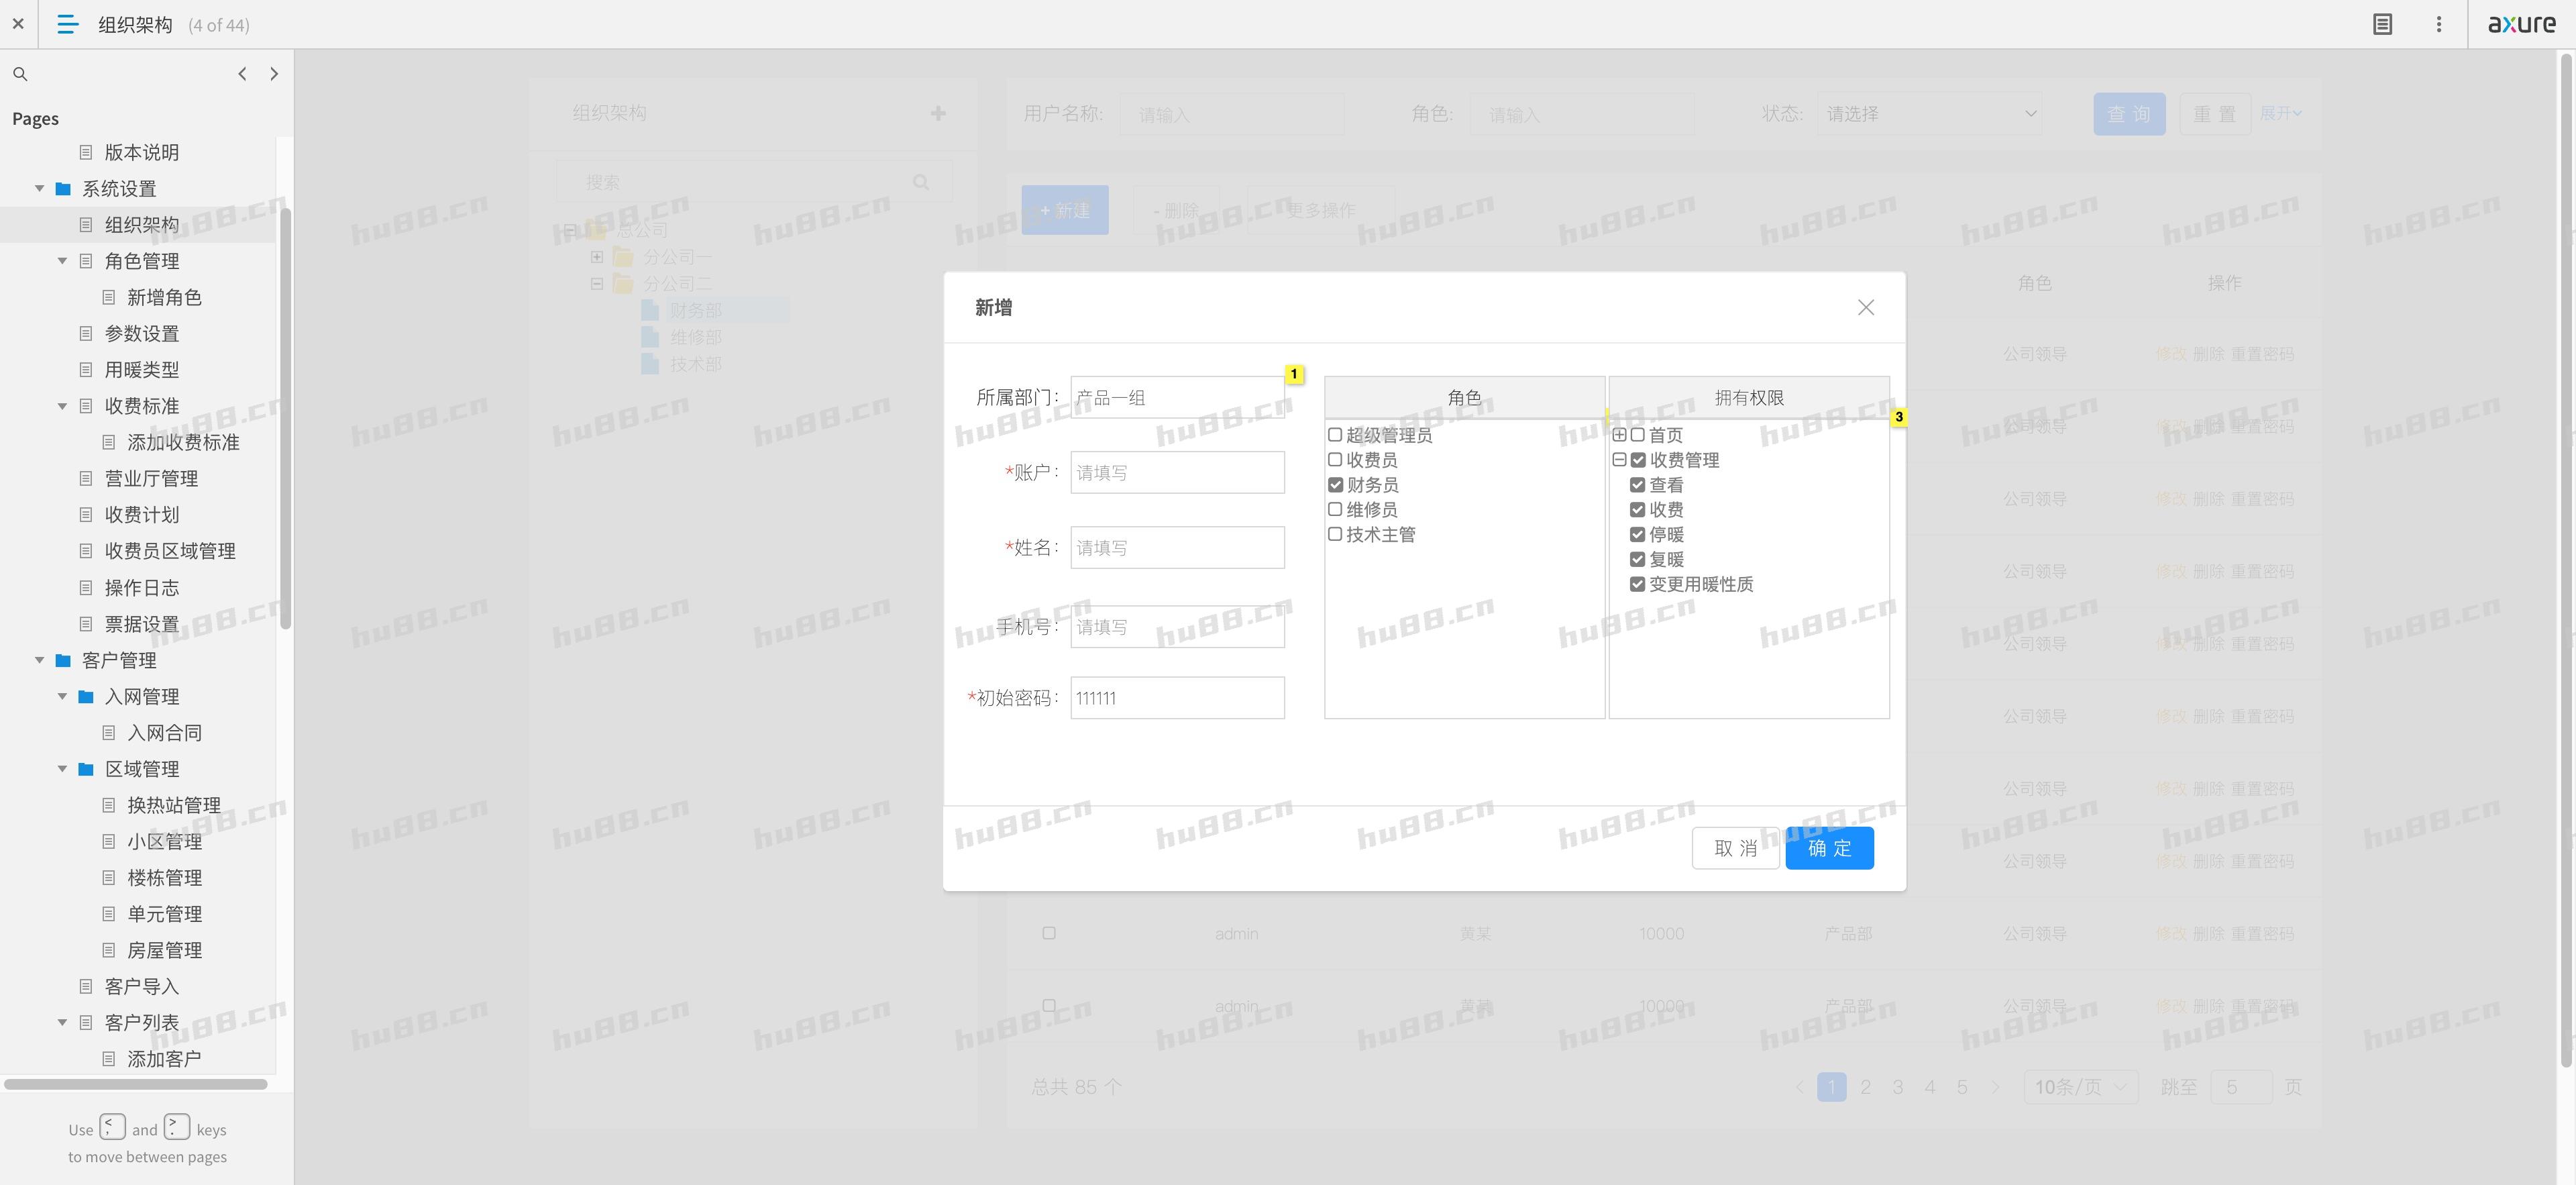Image resolution: width=2576 pixels, height=1185 pixels.
Task: Click the 账户 input field
Action: coord(1177,473)
